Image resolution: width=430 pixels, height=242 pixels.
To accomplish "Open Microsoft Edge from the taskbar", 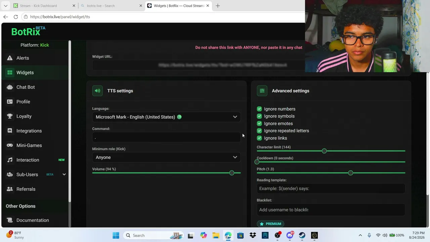I will point(228,235).
